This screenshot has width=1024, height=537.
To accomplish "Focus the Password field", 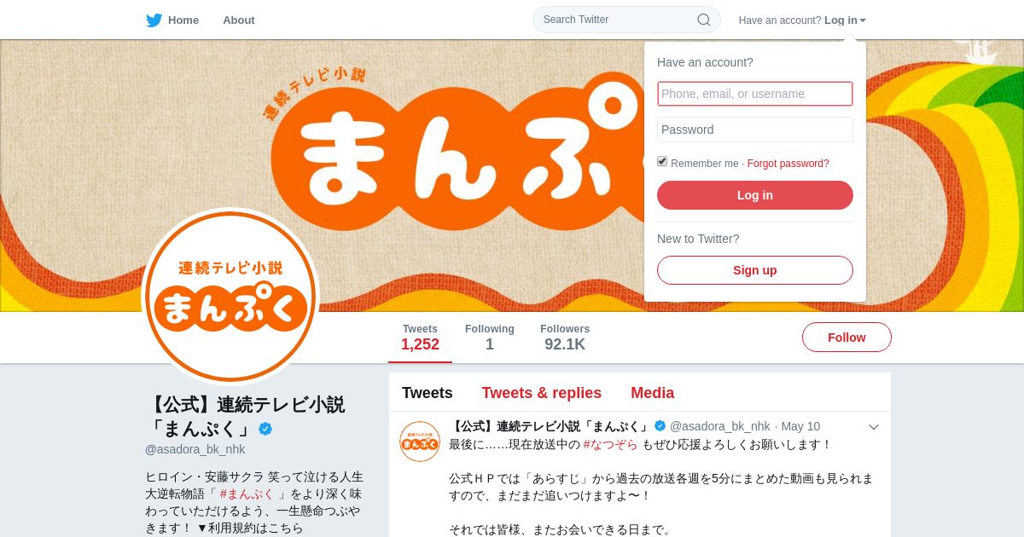I will pyautogui.click(x=755, y=130).
